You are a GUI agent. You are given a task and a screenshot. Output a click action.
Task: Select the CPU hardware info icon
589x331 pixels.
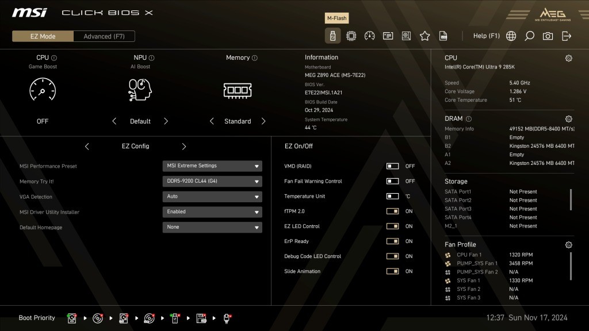351,36
